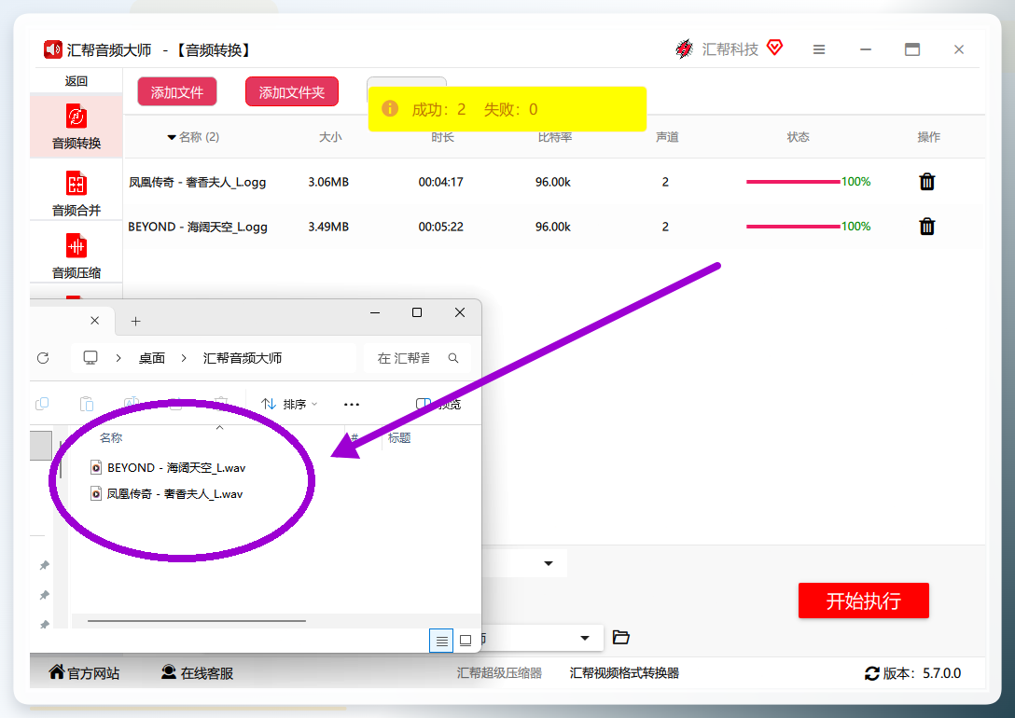Open the 音频转换 tool in sidebar
The height and width of the screenshot is (718, 1015).
(76, 127)
